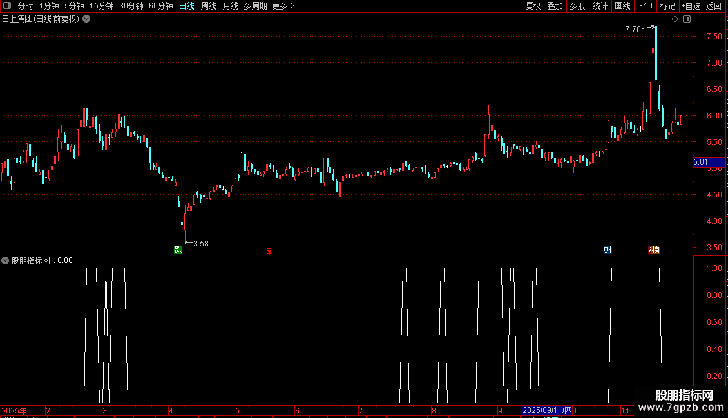Switch to 分时 intraday view
The width and height of the screenshot is (728, 418).
[x=26, y=6]
